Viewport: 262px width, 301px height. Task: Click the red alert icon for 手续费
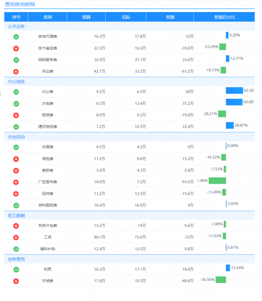coord(16,281)
